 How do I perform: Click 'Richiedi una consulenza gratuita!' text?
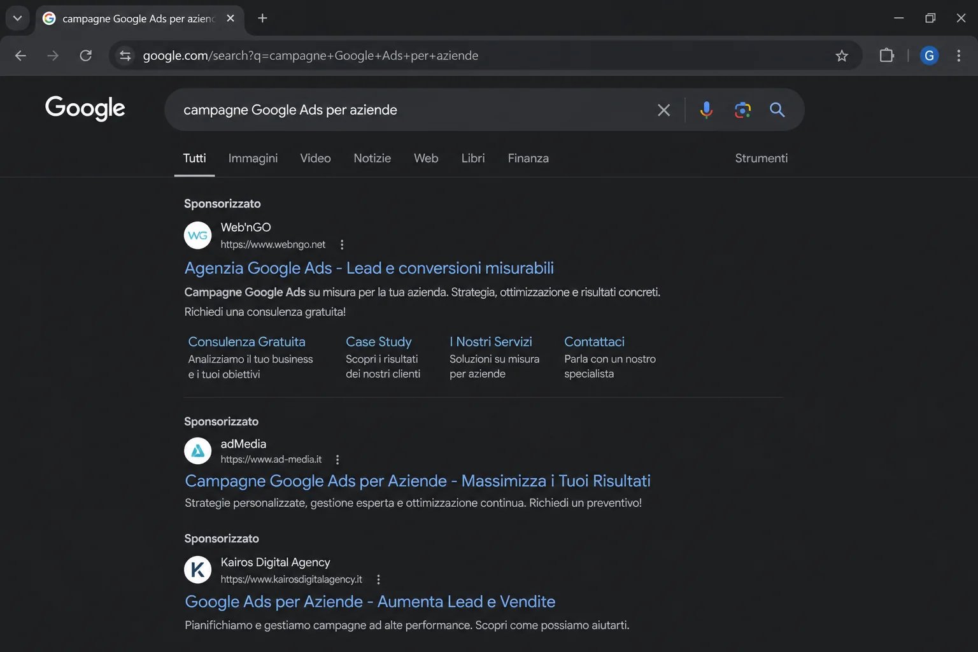click(x=265, y=312)
